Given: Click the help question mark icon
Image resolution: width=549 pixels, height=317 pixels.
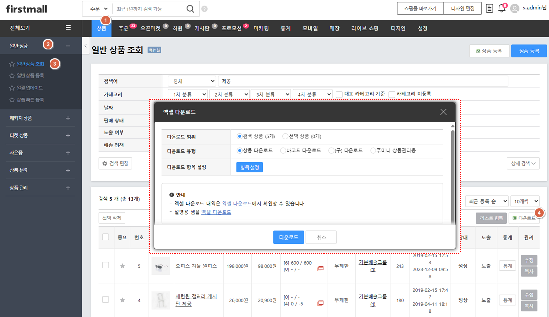Looking at the screenshot, I should click(x=204, y=9).
